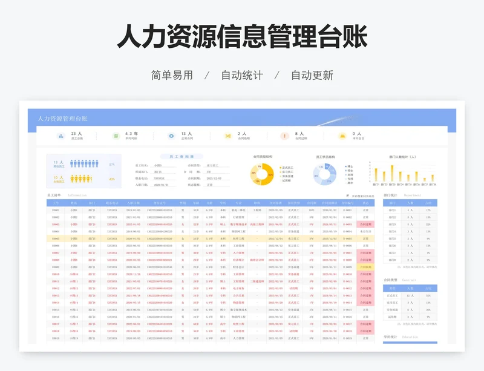Click the 12 人 count in contract type table
This screenshot has height=371, width=484.
click(x=410, y=295)
